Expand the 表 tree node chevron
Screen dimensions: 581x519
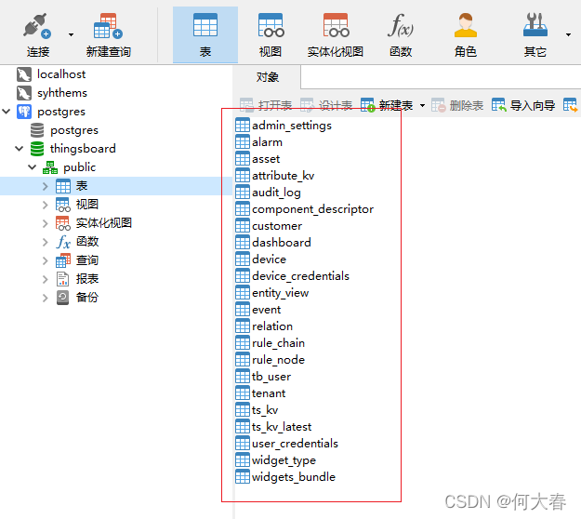(46, 186)
